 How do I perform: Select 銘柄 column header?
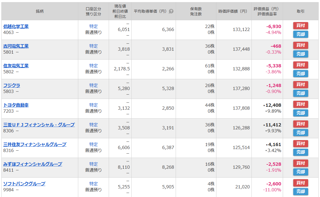[40, 11]
